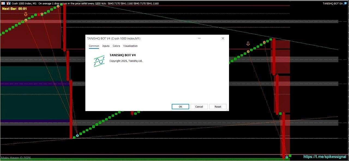Open the Depth of Market icon
349x161 pixels.
[x=9, y=3]
